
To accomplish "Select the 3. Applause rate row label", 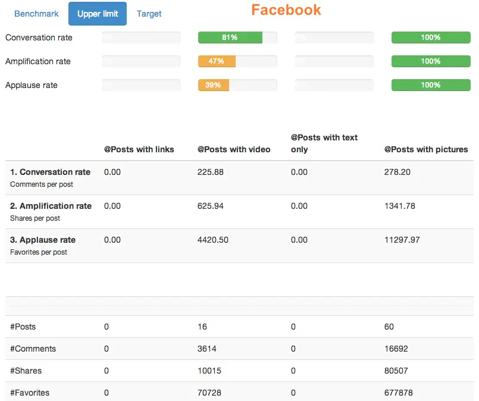I will pos(43,240).
